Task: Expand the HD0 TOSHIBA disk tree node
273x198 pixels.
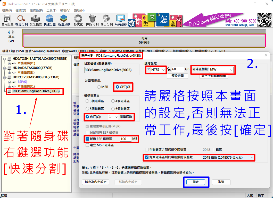Action: (5, 59)
